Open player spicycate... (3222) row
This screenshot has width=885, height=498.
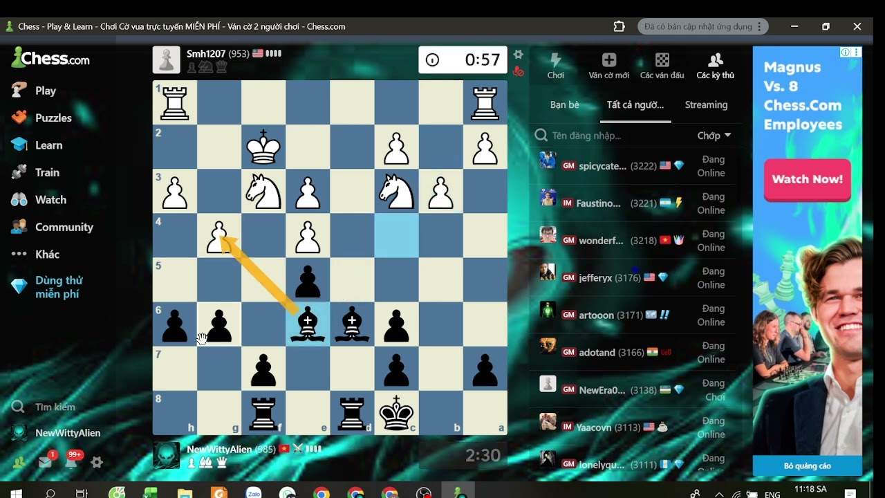(x=635, y=166)
